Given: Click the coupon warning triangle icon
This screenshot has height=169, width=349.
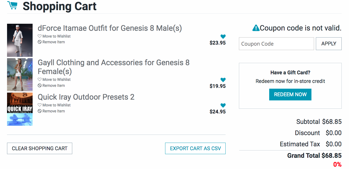Looking at the screenshot, I should point(256,28).
